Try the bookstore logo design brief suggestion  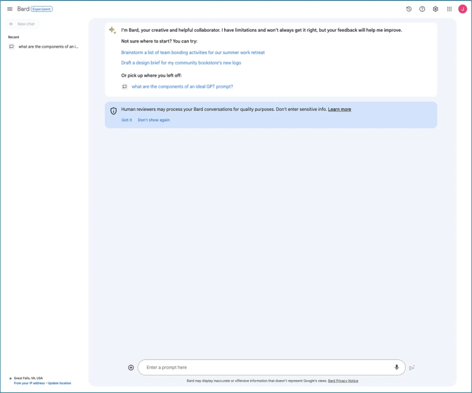tap(181, 62)
